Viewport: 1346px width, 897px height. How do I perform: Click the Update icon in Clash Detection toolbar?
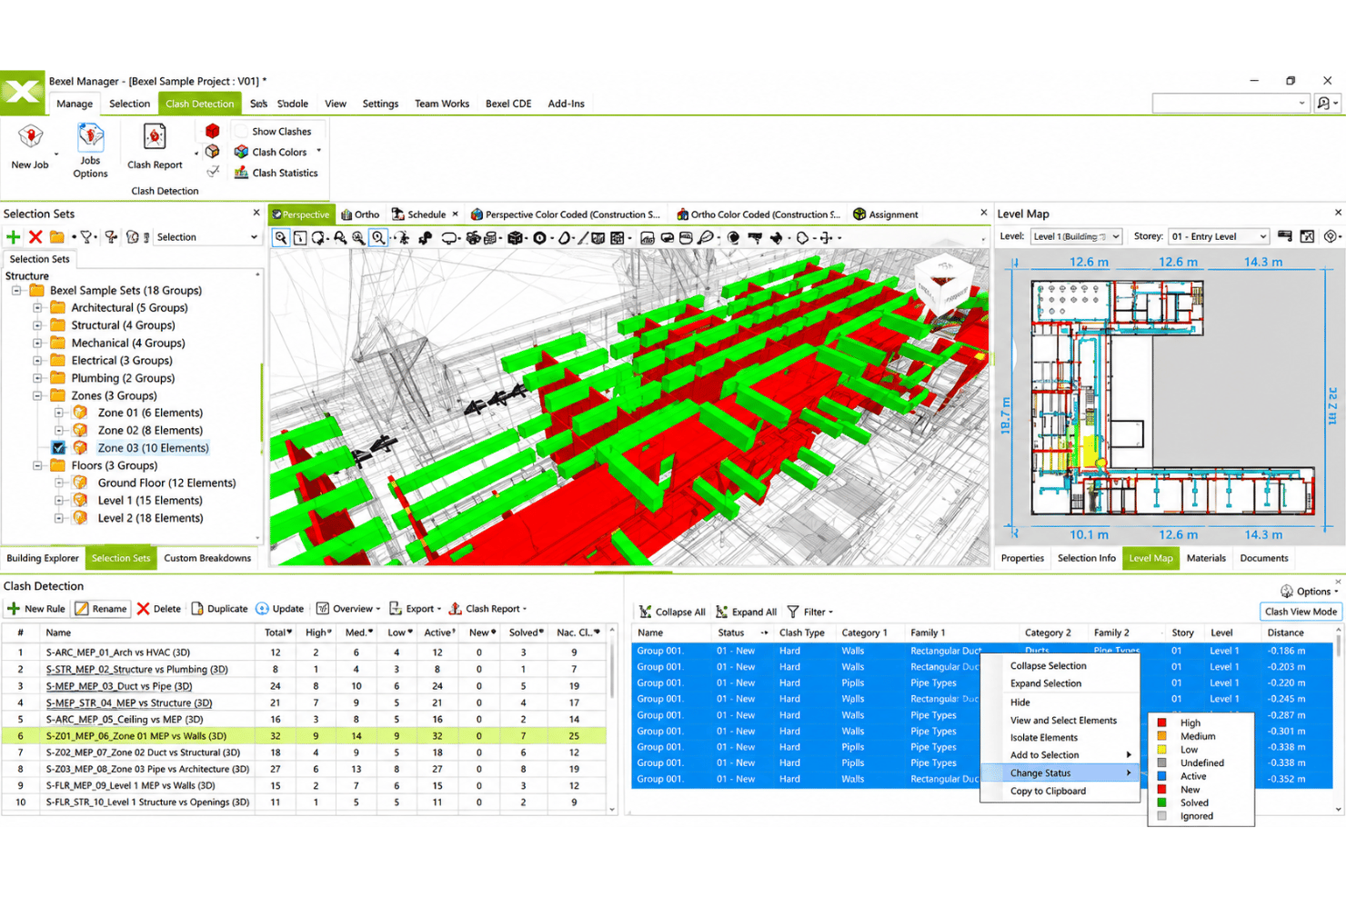tap(262, 609)
